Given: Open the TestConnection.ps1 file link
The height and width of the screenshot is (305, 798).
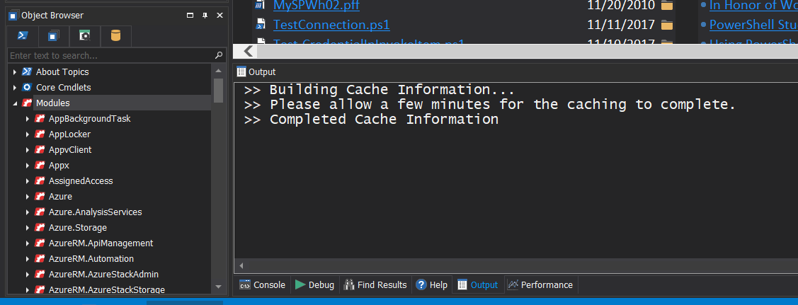Looking at the screenshot, I should (331, 24).
